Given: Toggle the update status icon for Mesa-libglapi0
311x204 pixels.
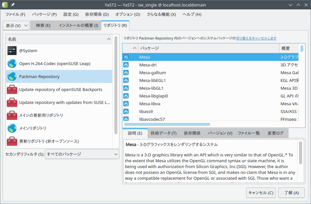Looking at the screenshot, I should (x=126, y=96).
